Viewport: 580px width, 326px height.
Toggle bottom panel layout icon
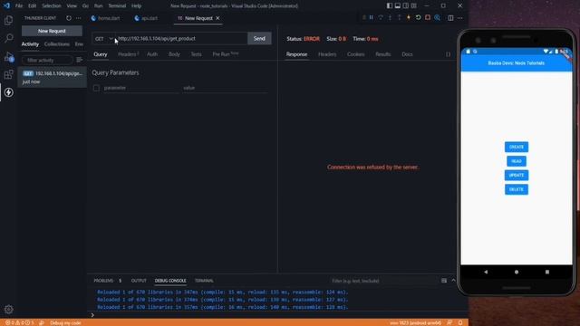(x=398, y=5)
